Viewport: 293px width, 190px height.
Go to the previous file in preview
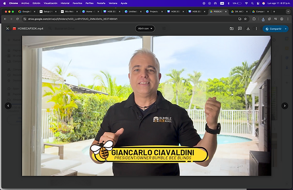point(8,106)
